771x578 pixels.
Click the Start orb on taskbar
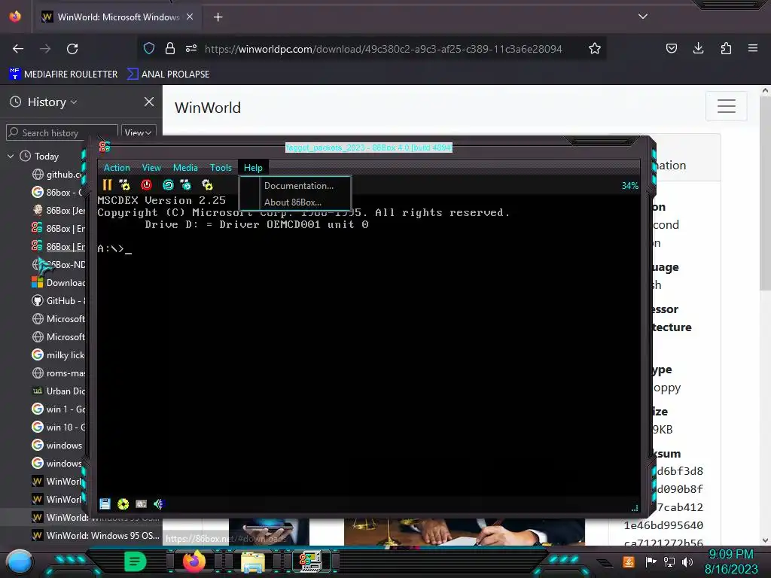(x=20, y=561)
